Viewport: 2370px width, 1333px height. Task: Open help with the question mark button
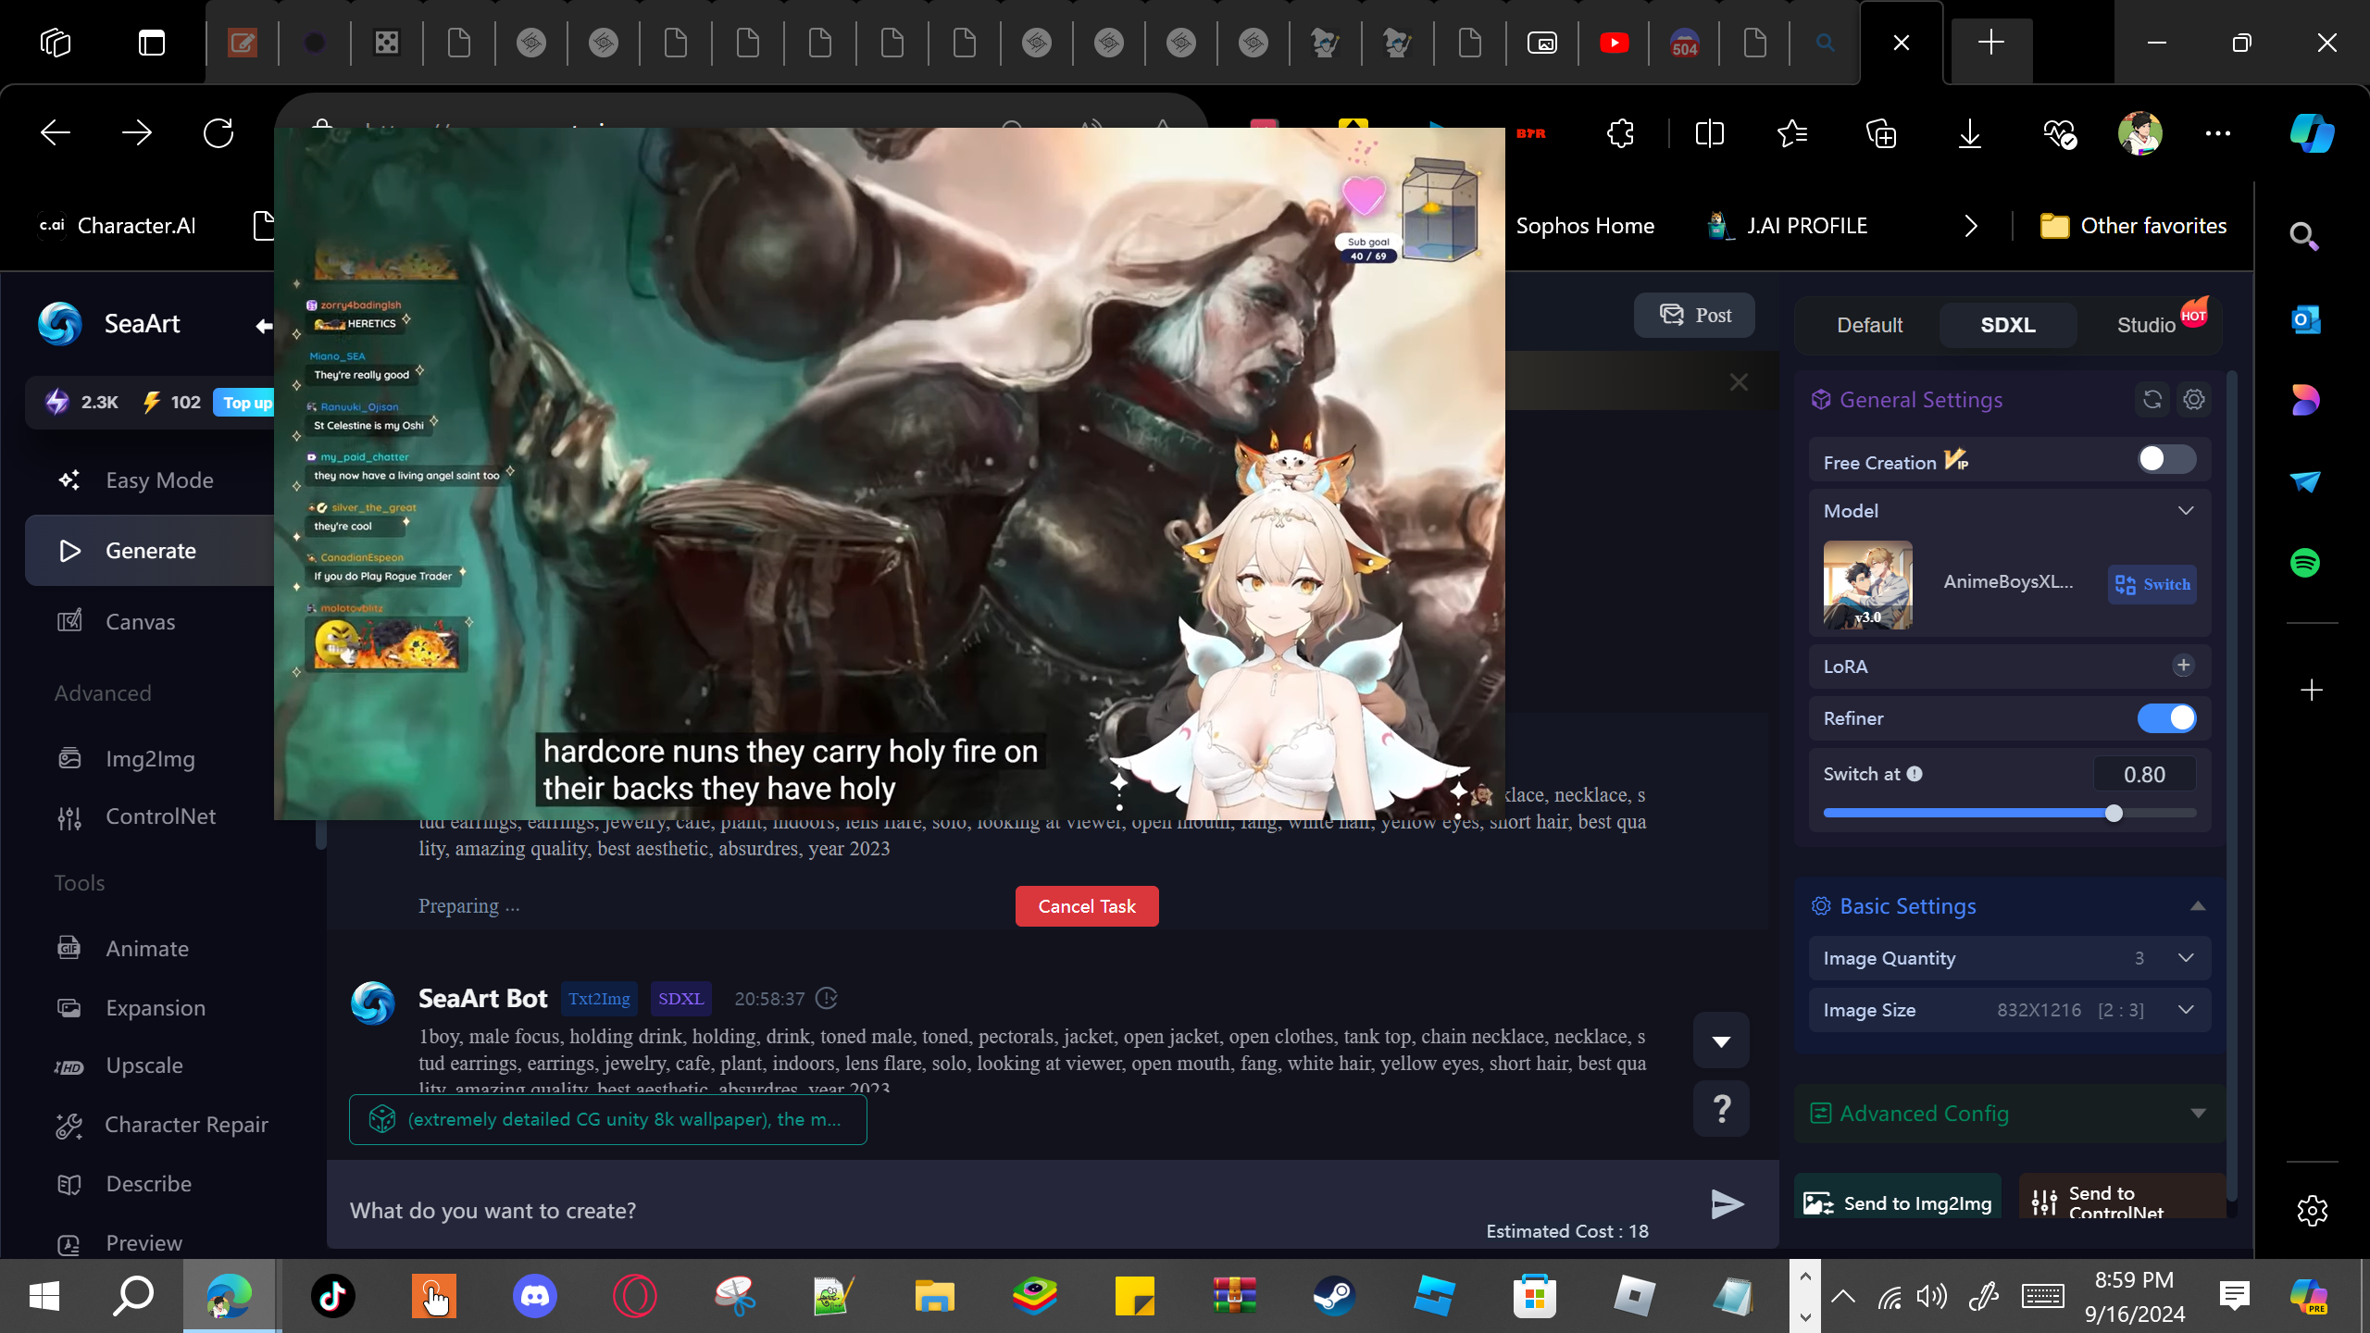[1721, 1108]
